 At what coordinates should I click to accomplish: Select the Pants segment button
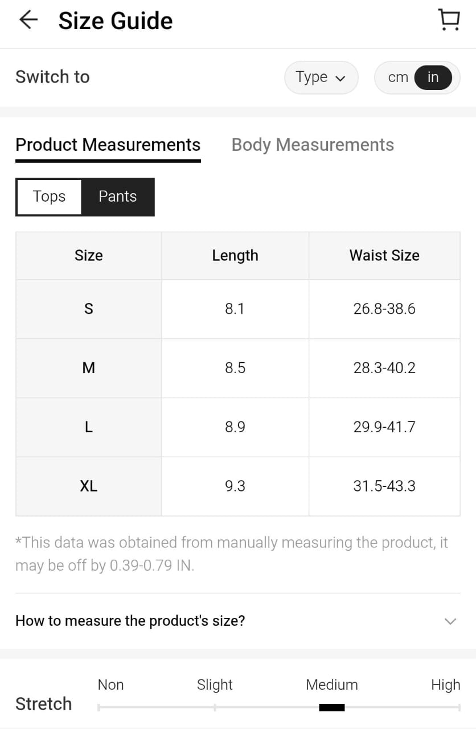click(x=118, y=196)
